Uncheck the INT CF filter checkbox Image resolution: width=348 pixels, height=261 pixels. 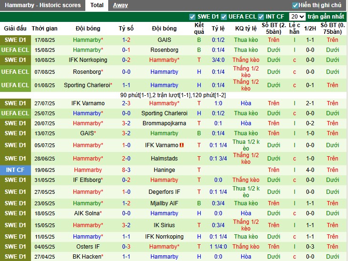pos(261,17)
